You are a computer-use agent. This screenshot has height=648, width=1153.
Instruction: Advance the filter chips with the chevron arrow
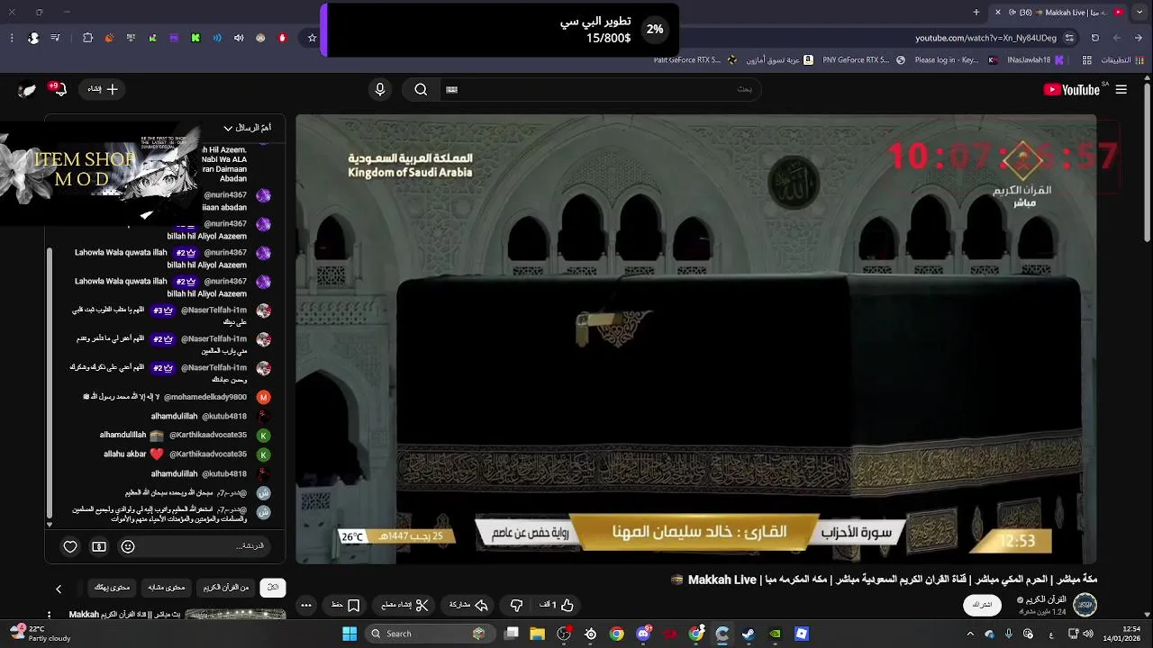click(x=59, y=589)
